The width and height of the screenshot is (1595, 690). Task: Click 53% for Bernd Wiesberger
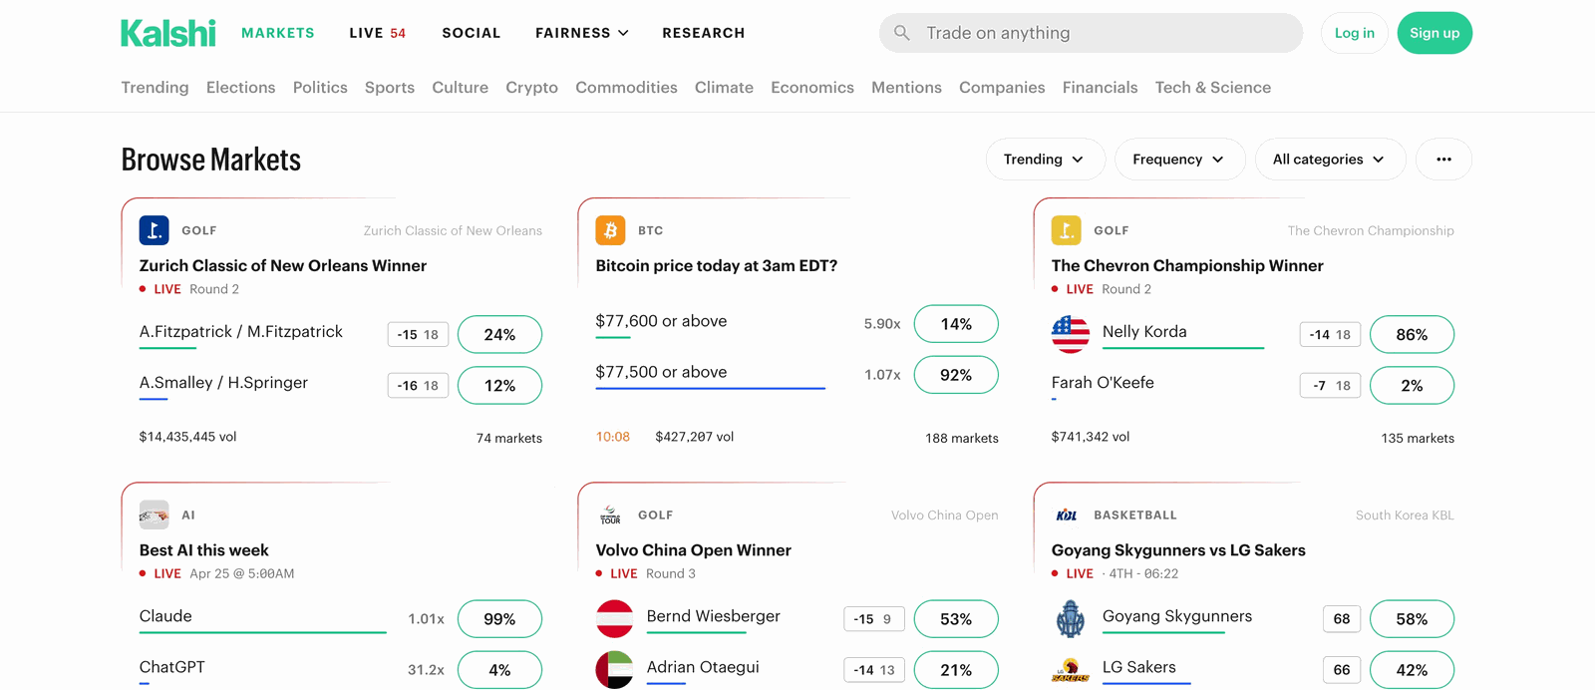click(956, 619)
